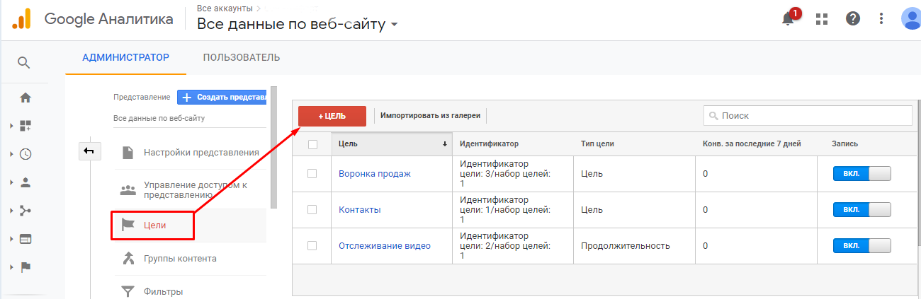Tick the checkbox for Отслеживание видео

(312, 246)
